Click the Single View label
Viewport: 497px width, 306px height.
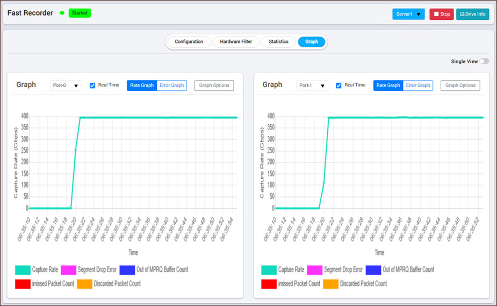tap(464, 61)
